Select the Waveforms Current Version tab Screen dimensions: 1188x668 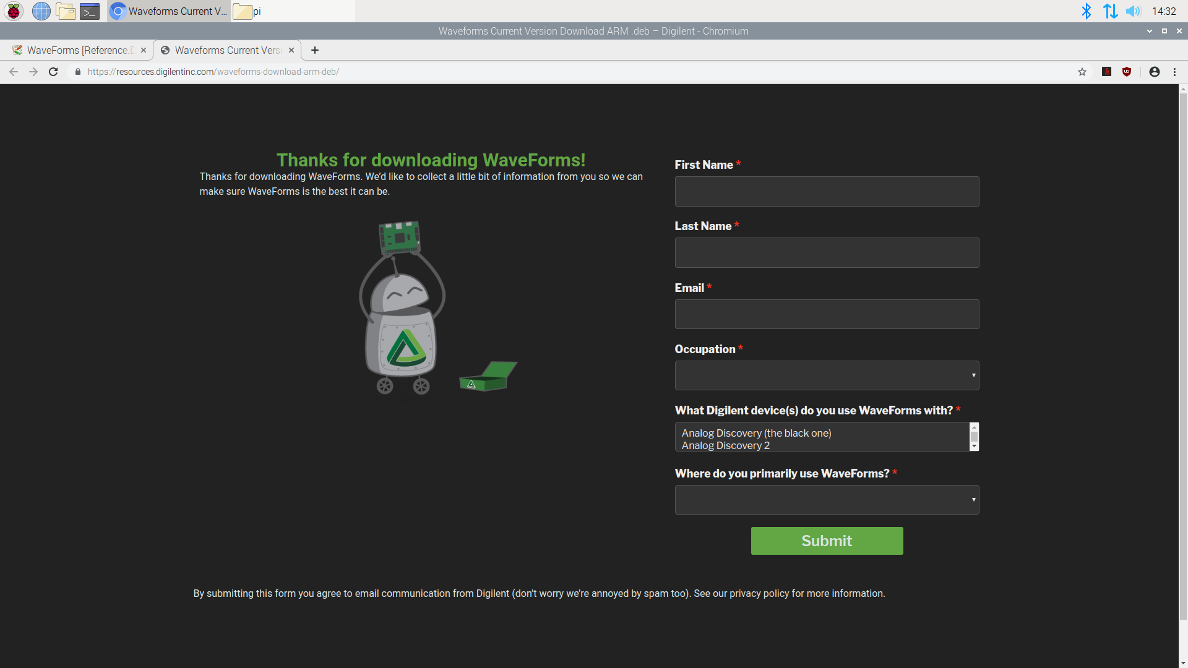pos(226,50)
